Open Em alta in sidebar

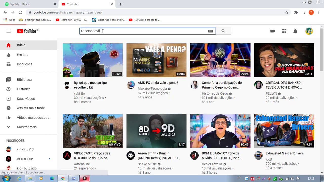click(x=28, y=55)
